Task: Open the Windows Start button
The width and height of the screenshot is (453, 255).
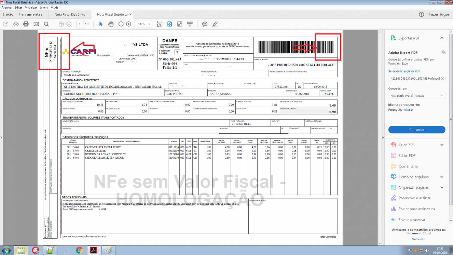Action: [6, 250]
